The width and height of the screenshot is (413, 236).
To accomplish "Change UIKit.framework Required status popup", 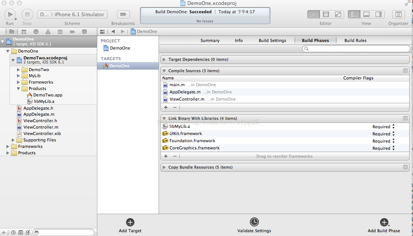I will click(383, 134).
